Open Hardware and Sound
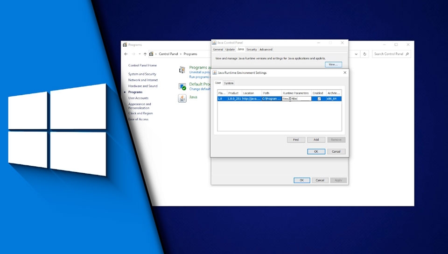Viewport: 448px width, 254px height. coord(143,86)
